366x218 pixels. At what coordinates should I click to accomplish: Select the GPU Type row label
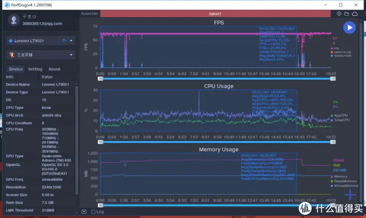tap(15, 156)
